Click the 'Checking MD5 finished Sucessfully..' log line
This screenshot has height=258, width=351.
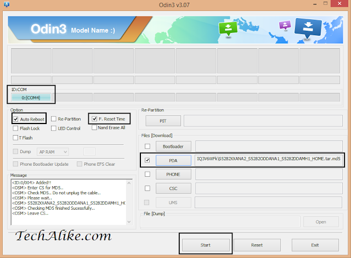[x=54, y=208]
